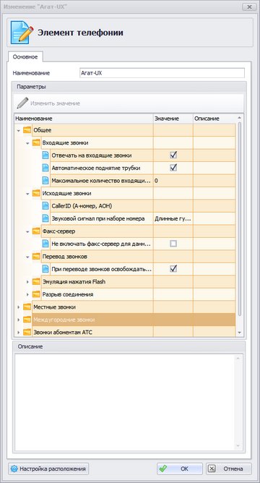Collapse the Исходящие звонки node
This screenshot has width=260, height=483.
(x=27, y=194)
